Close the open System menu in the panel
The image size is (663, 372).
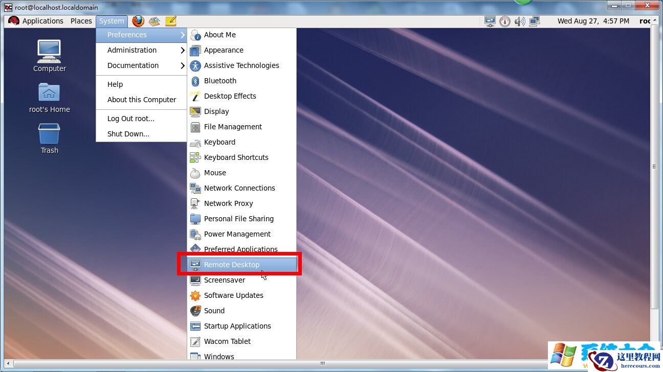point(112,21)
